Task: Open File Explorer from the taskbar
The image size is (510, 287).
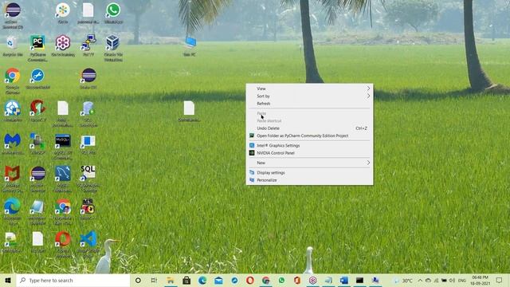Action: tap(171, 280)
